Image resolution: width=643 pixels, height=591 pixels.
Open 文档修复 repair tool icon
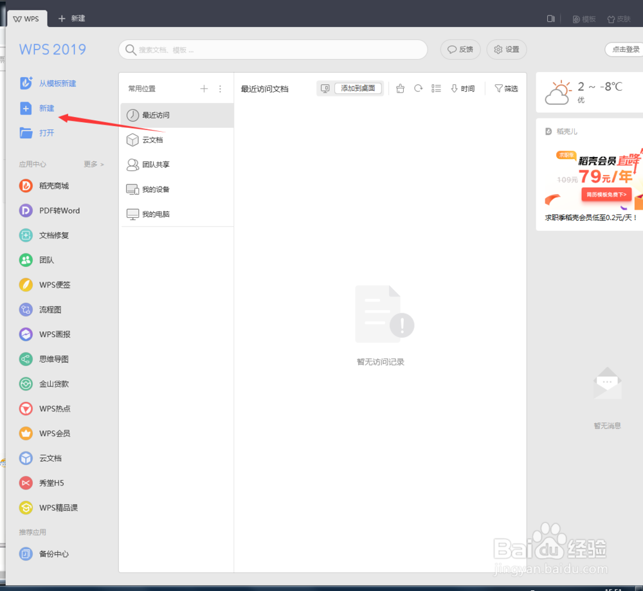pyautogui.click(x=26, y=235)
